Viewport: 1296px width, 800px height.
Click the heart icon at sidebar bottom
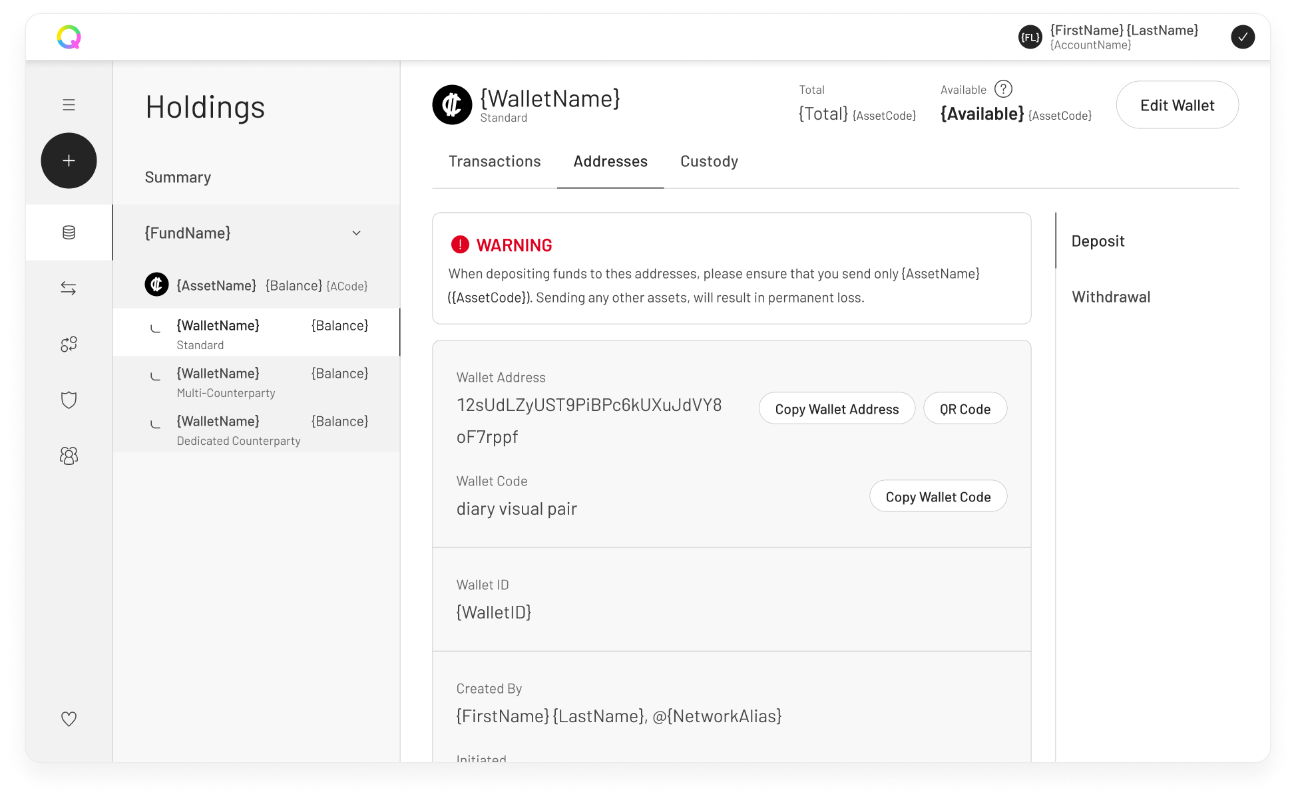click(x=69, y=719)
